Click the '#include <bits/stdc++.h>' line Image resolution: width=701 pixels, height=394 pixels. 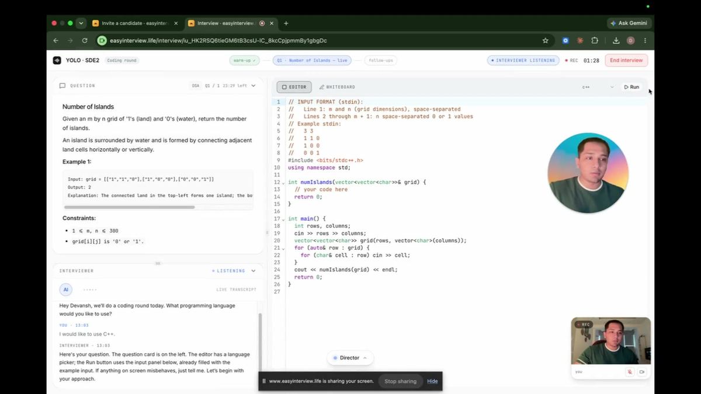tap(325, 160)
